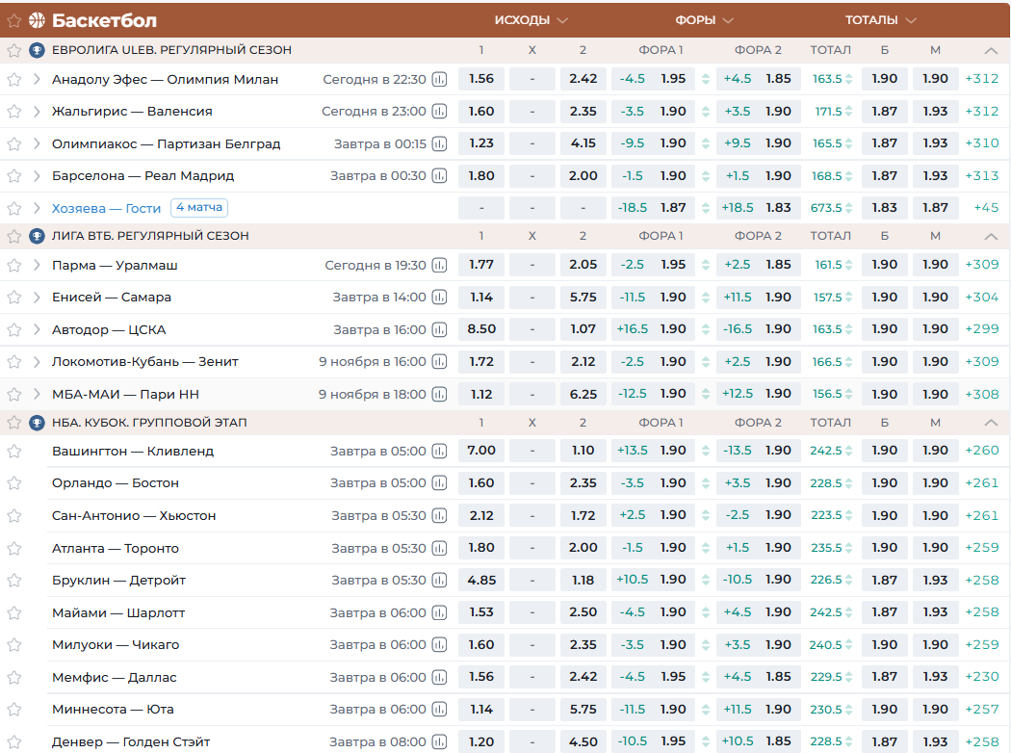The image size is (1011, 753).
Task: Collapse the Евролига ULEB section
Action: pyautogui.click(x=991, y=50)
